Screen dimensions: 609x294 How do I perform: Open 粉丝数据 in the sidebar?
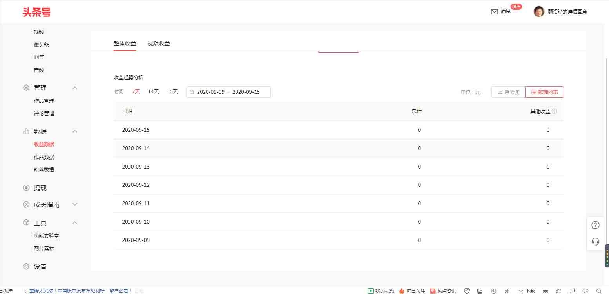(44, 170)
